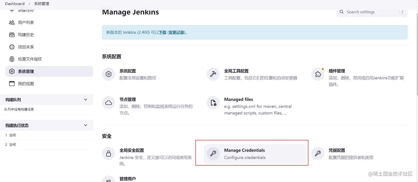Click 队列中没有构建任务 text
This screenshot has height=182, width=418.
19,109
